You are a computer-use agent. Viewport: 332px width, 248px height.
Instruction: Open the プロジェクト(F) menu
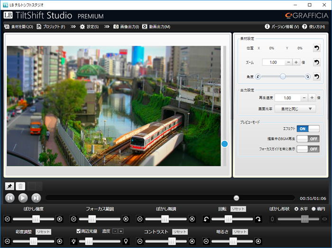tap(51, 27)
